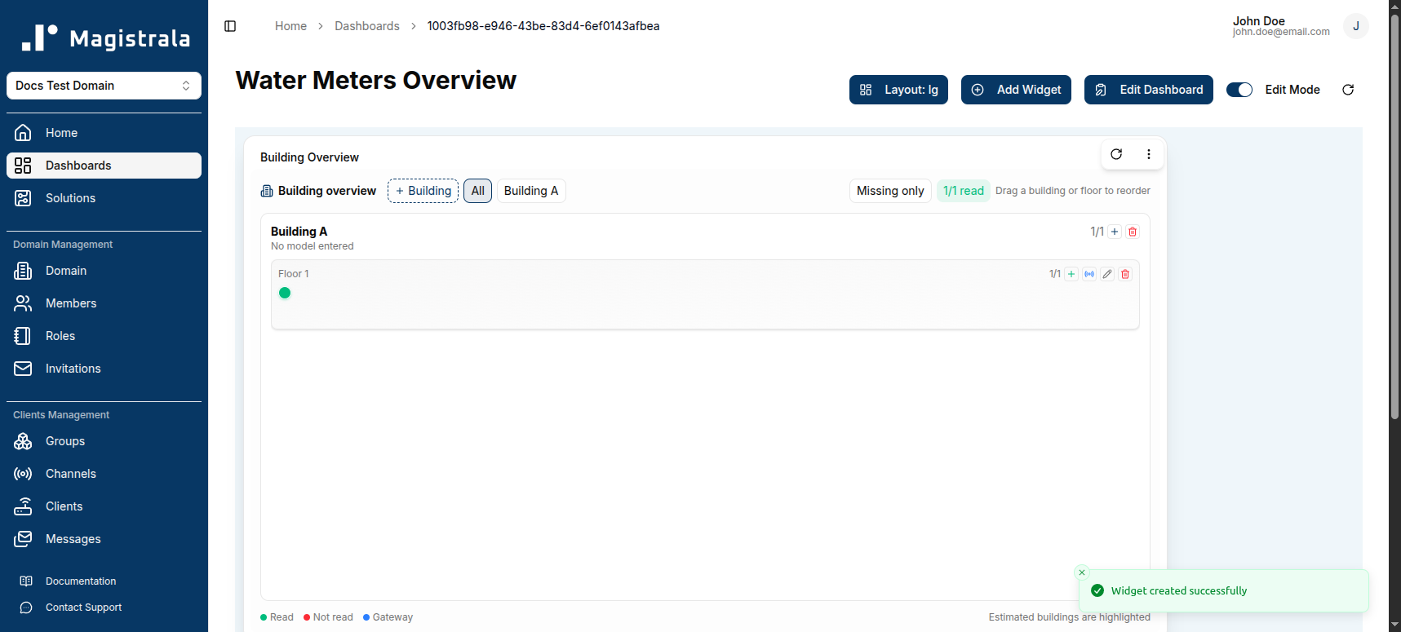The image size is (1401, 632).
Task: Click the Water Meters Overview title
Action: (x=376, y=80)
